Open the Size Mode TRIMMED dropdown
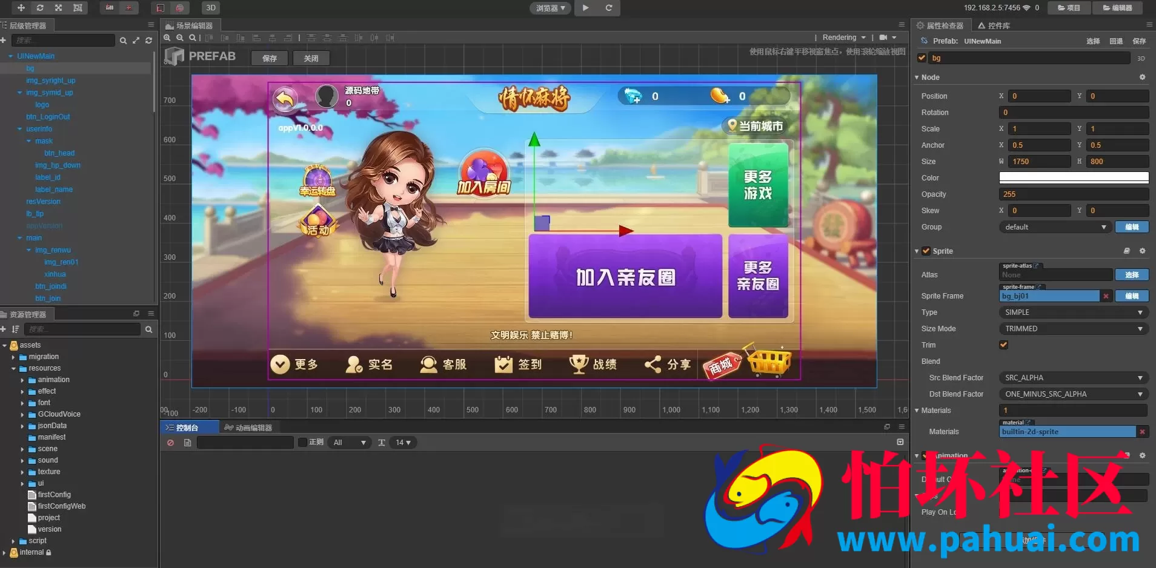This screenshot has height=568, width=1156. point(1074,329)
